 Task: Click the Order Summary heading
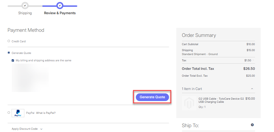(x=199, y=35)
